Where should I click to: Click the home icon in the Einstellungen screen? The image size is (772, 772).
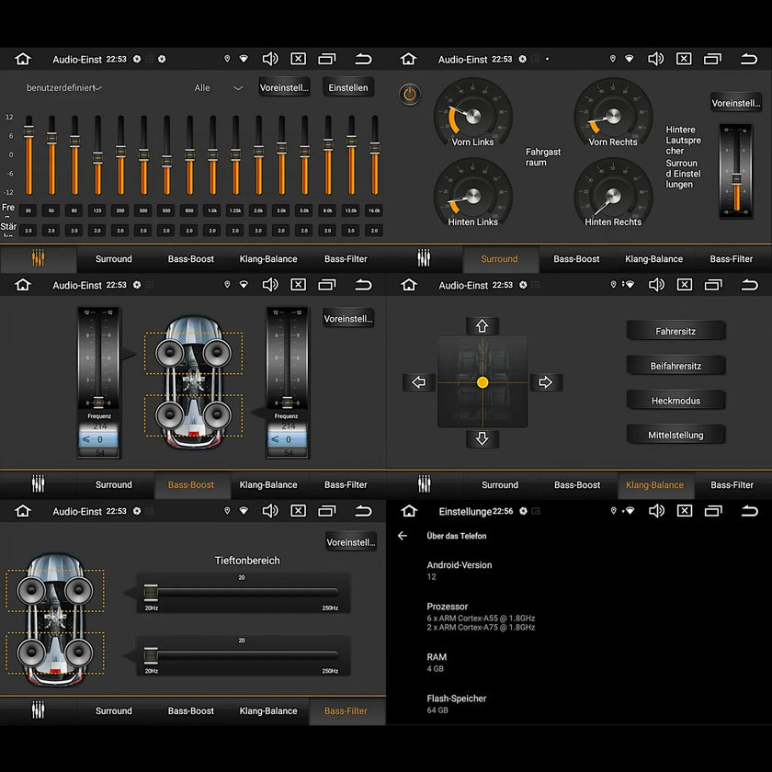coord(409,511)
